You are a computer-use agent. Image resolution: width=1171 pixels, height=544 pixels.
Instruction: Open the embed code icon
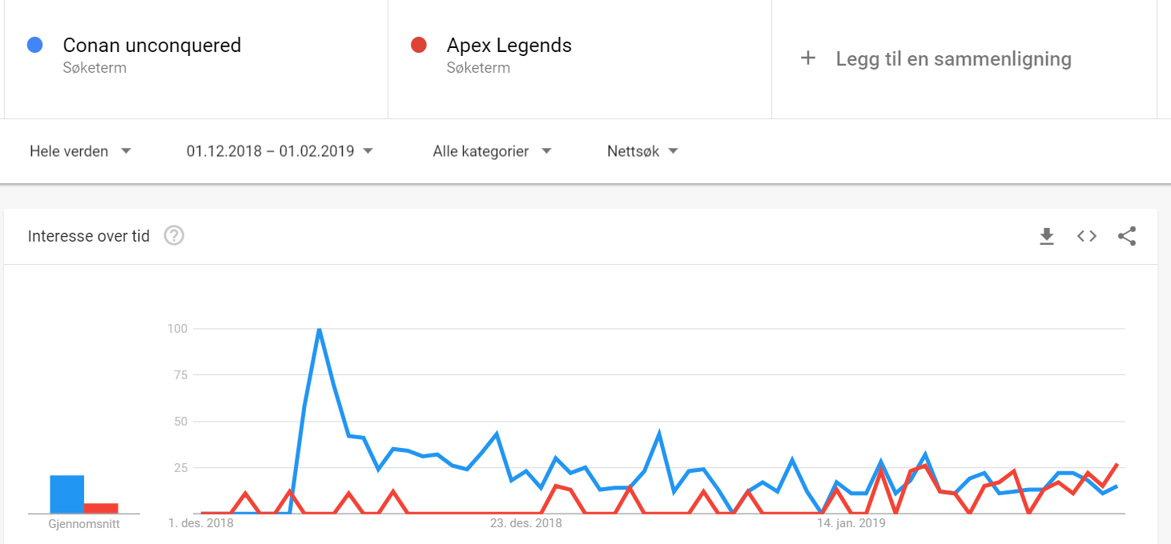(1086, 236)
